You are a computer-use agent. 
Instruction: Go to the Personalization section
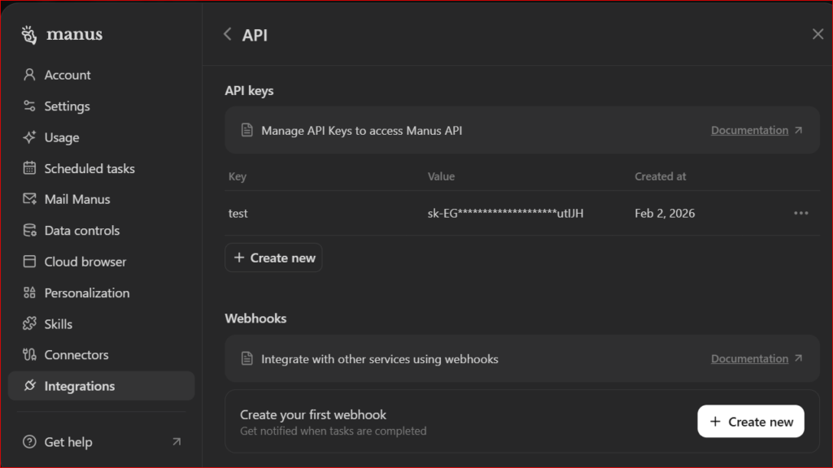tap(86, 292)
